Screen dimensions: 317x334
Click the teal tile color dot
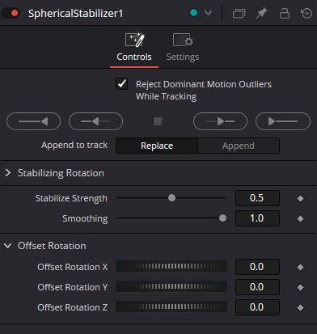(193, 13)
